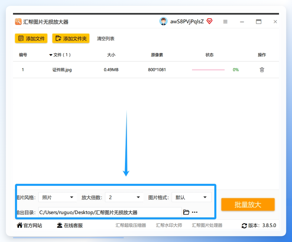Viewport: 292px width, 242px height.
Task: Click the username awS8PVjPqlsZ
Action: pyautogui.click(x=187, y=22)
